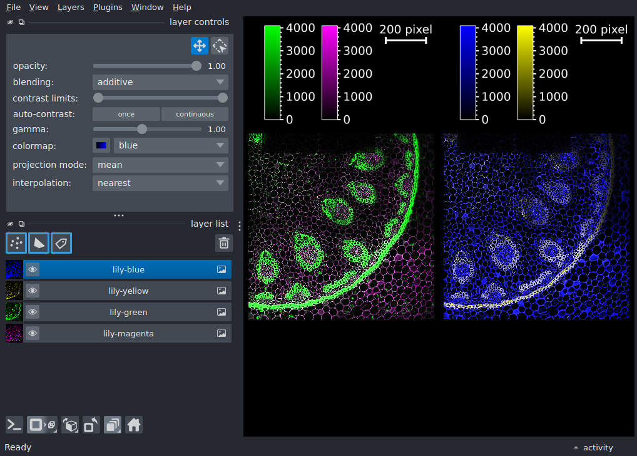Viewport: 637px width, 456px height.
Task: Hide the lily-green layer
Action: tap(33, 312)
